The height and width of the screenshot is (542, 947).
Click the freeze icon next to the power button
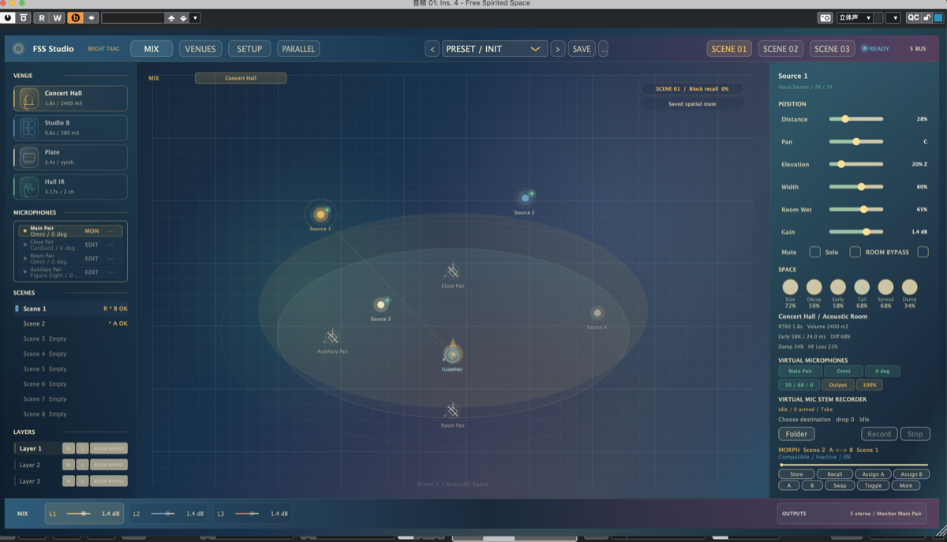pos(24,17)
